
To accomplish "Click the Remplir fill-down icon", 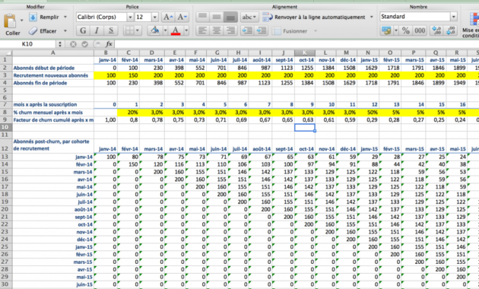I will point(33,17).
